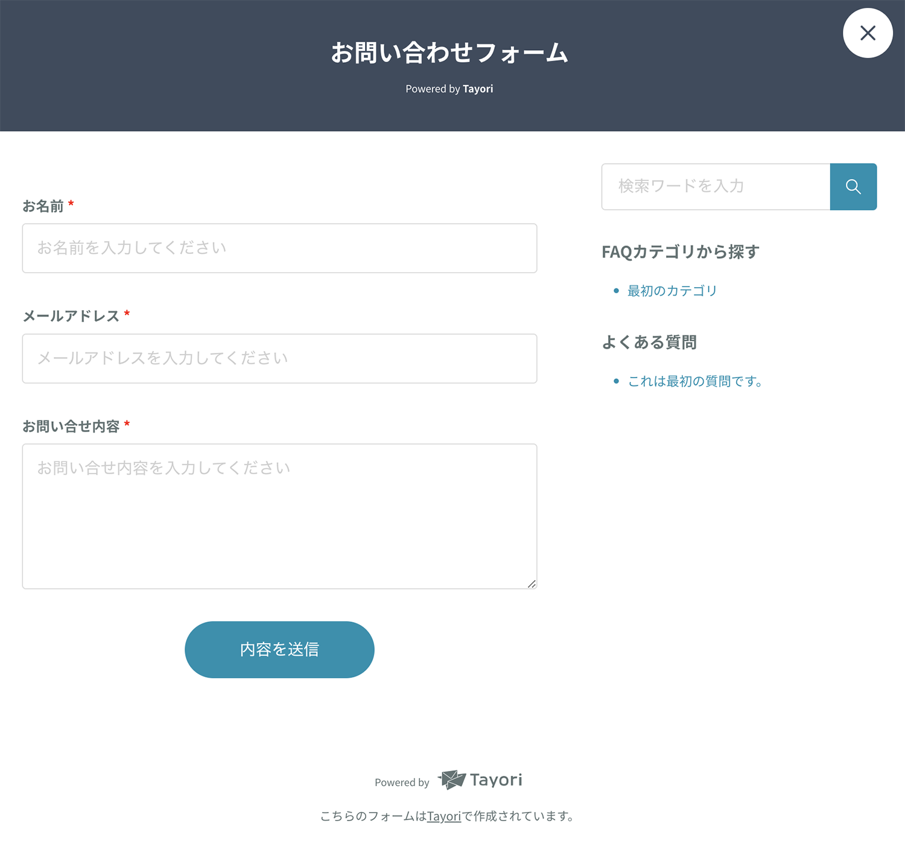Click the underlined Tayori link in the footer sentence
Screen dimensions: 905x847
[x=444, y=816]
